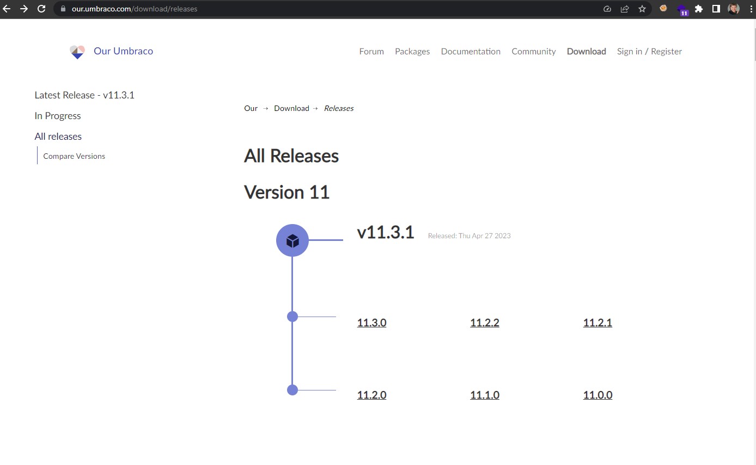Click the v11.3.1 package box icon
Image resolution: width=756 pixels, height=465 pixels.
tap(292, 240)
